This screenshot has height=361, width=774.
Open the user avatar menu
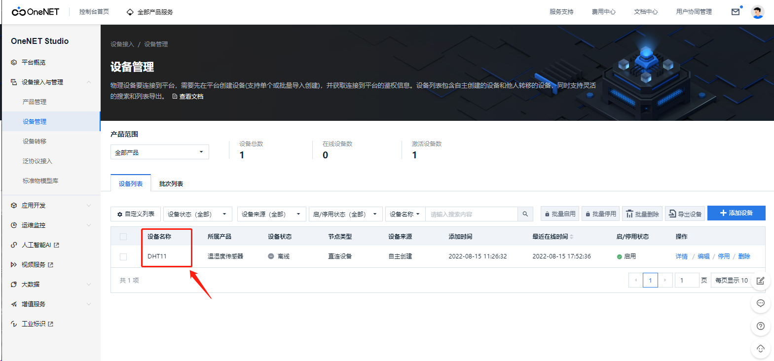[758, 12]
